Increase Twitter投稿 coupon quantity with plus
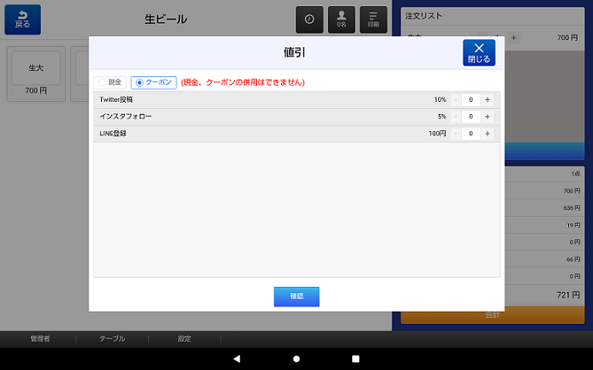This screenshot has height=370, width=593. click(488, 99)
